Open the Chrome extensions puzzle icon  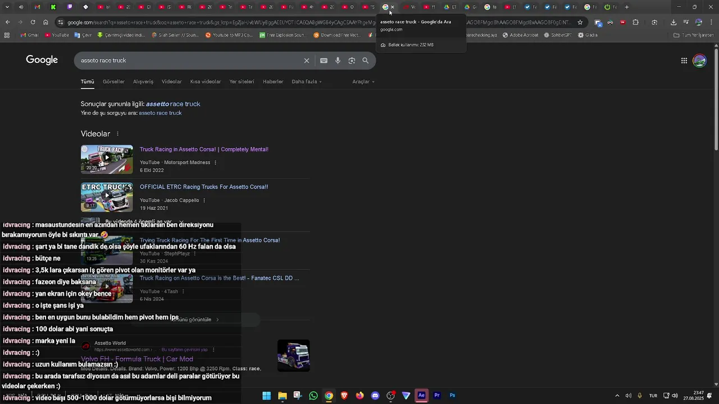636,22
